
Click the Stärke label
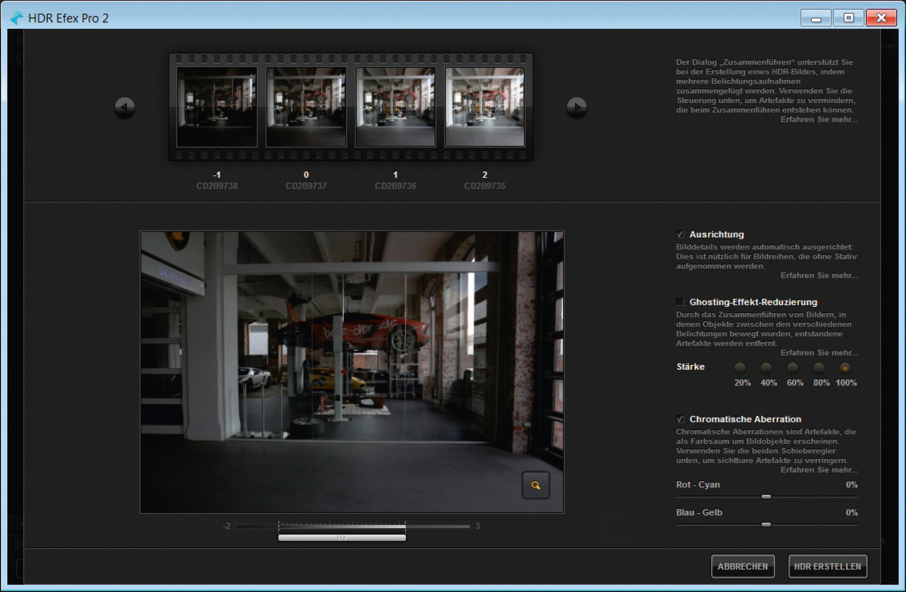690,367
